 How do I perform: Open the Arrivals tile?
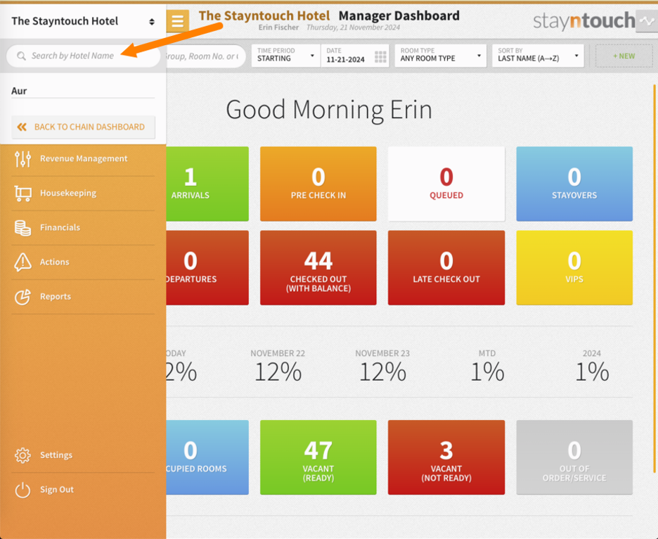207,184
